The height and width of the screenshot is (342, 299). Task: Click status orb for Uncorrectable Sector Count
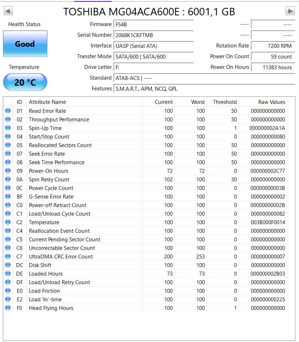coord(8,248)
